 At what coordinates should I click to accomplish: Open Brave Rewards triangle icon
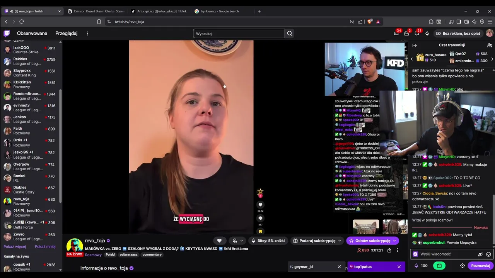tap(378, 22)
